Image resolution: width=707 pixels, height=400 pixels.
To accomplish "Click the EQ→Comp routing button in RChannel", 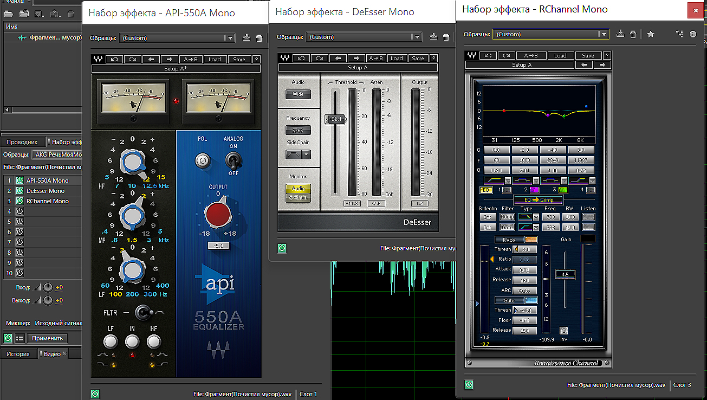I will click(x=539, y=200).
